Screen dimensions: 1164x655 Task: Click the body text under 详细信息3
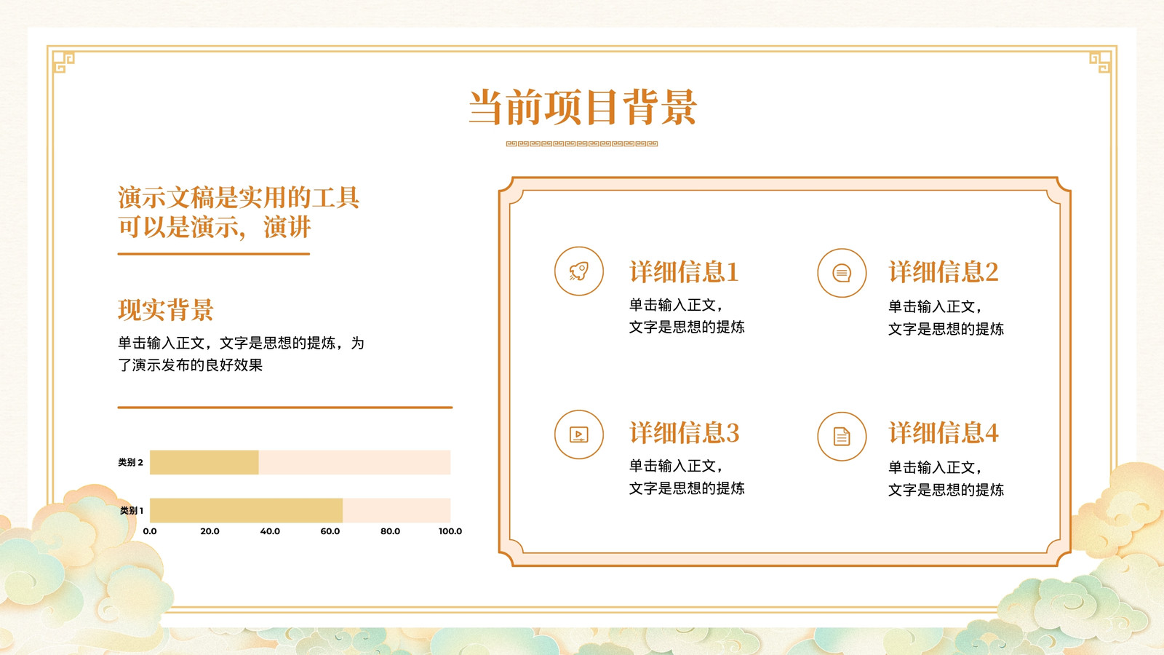pos(687,477)
